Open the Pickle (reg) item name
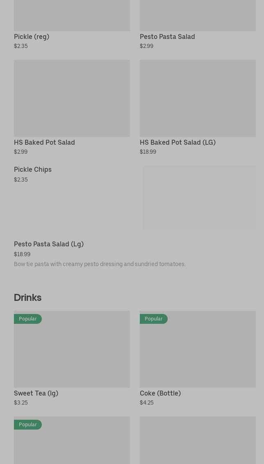Screen dimensions: 264x464 click(32, 36)
